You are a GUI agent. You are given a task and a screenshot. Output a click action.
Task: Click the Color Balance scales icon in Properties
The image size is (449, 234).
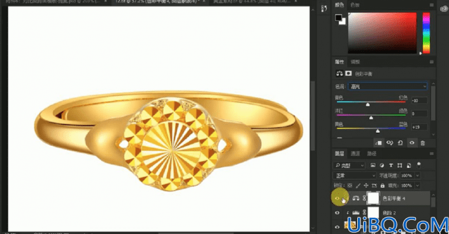click(x=339, y=74)
